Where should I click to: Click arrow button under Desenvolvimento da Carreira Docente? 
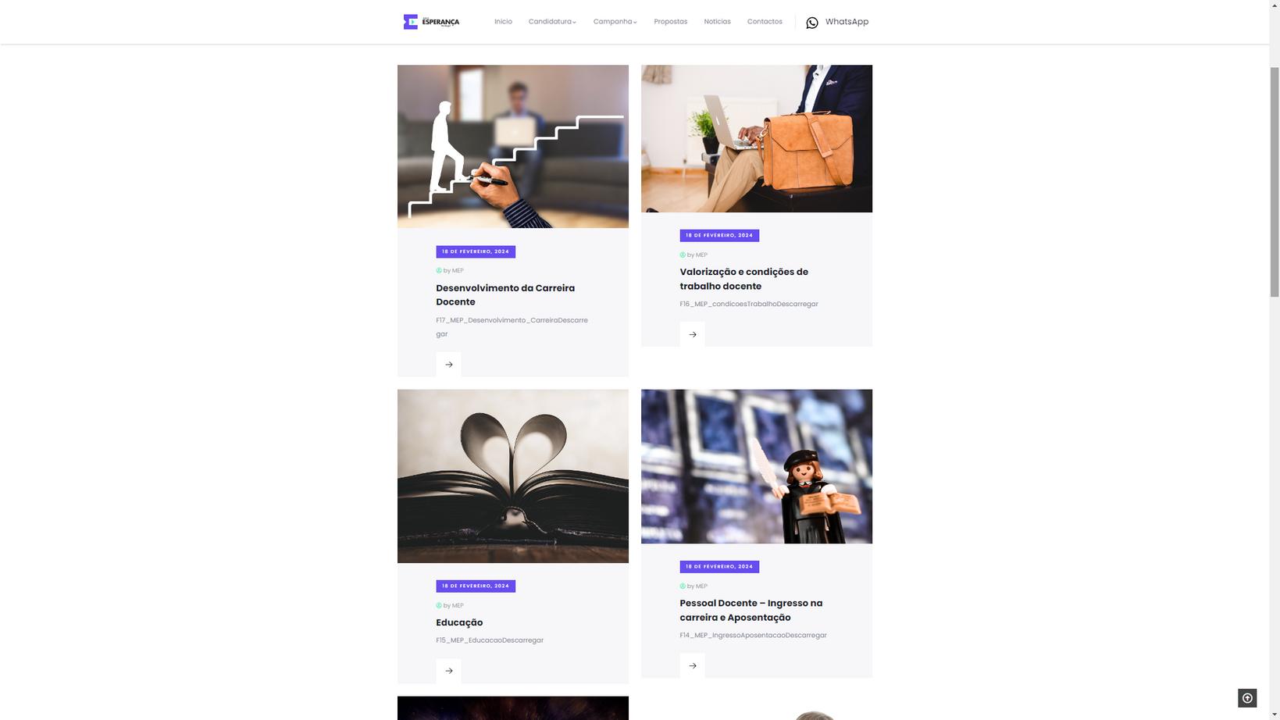tap(448, 365)
